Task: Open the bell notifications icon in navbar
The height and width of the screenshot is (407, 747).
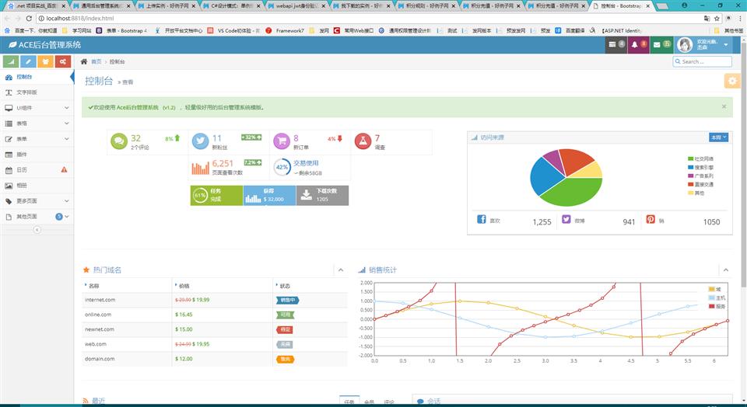Action: pos(638,44)
